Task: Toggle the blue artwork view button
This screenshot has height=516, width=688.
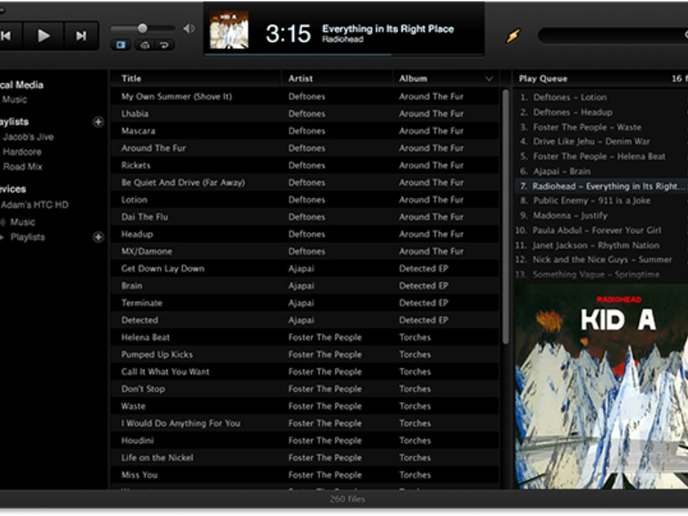Action: 121,45
